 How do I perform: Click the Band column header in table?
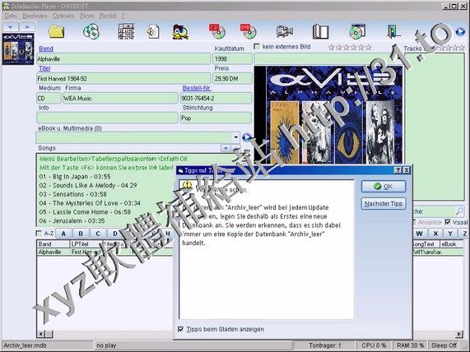53,244
